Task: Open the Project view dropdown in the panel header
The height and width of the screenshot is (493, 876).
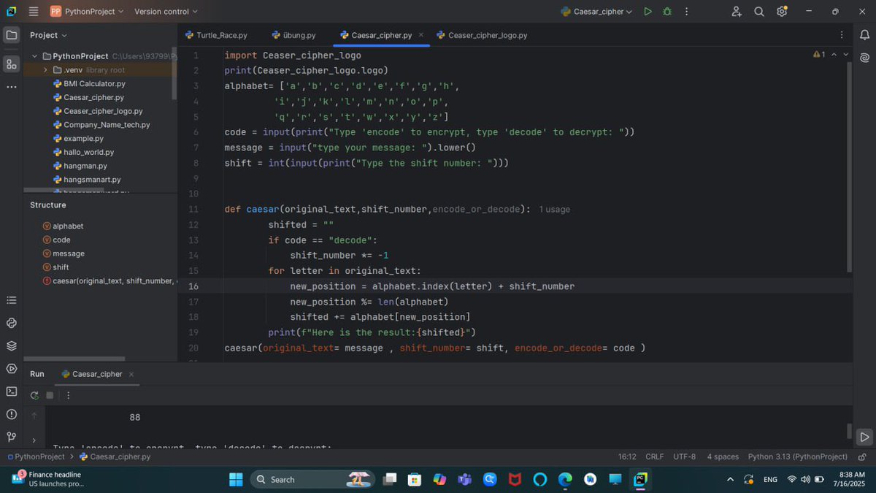Action: 48,35
